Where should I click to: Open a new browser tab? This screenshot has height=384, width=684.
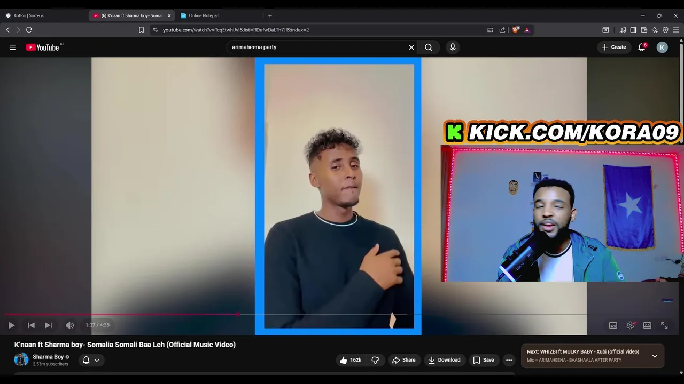[270, 15]
